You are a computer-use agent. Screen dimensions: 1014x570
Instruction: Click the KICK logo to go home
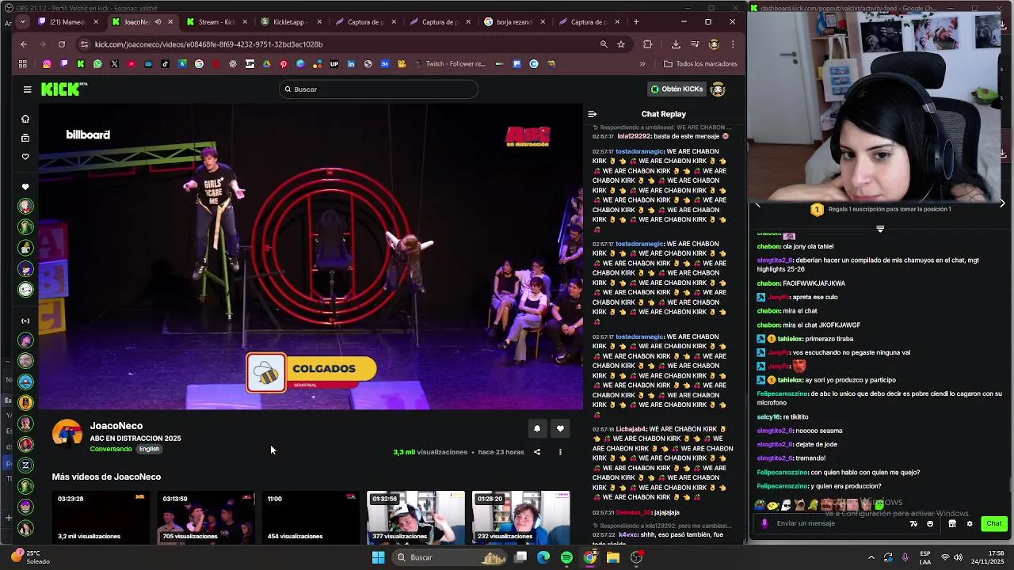click(61, 89)
